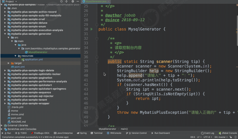Click the fold marker beside line 37

[x=97, y=62]
